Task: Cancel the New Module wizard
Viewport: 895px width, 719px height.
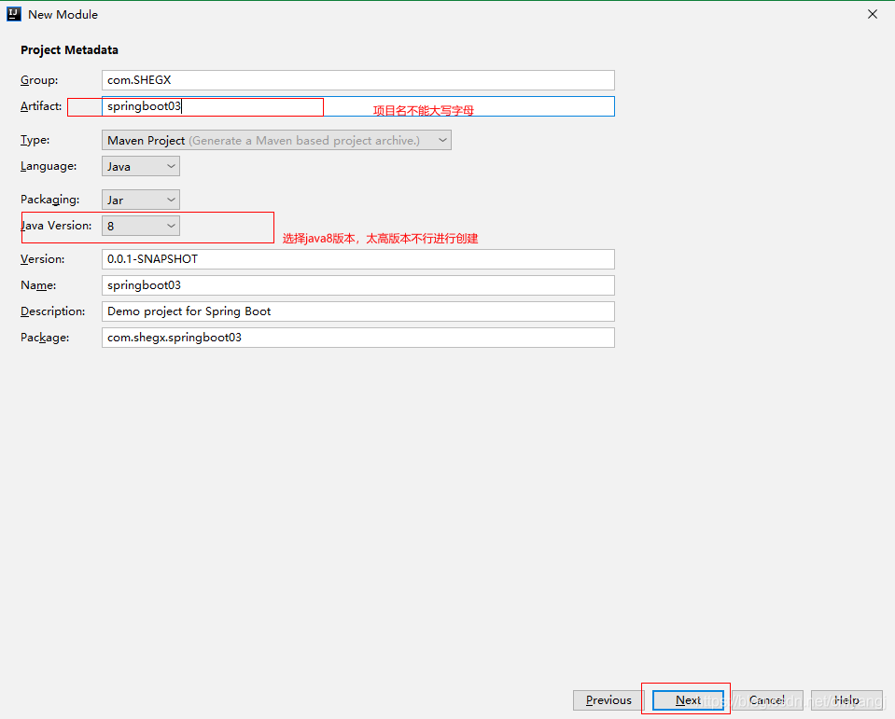Action: click(x=767, y=700)
